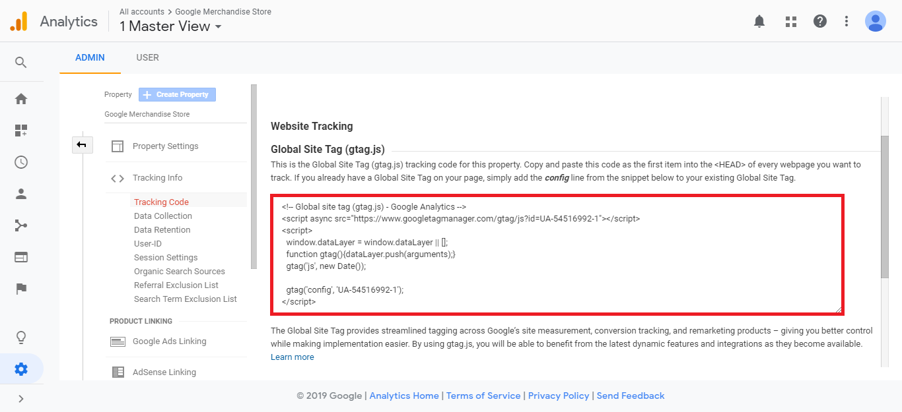The image size is (902, 412).
Task: Open the Analytics Home footer link
Action: (x=404, y=396)
